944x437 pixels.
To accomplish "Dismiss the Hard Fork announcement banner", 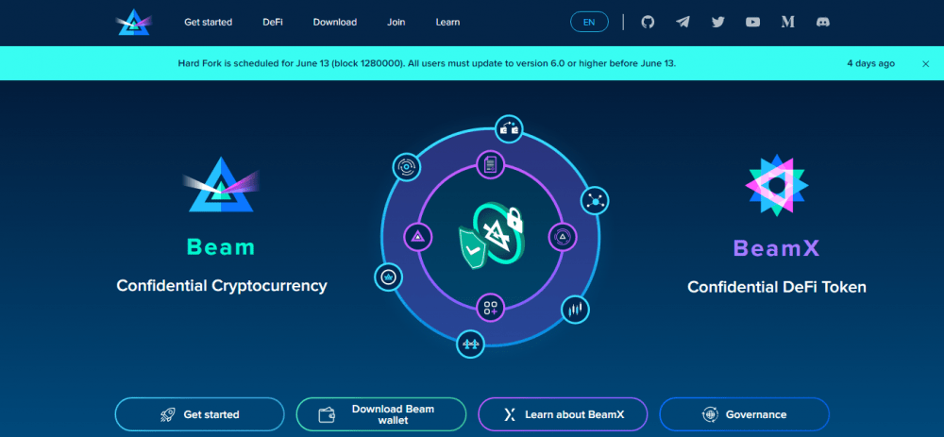I will [925, 64].
